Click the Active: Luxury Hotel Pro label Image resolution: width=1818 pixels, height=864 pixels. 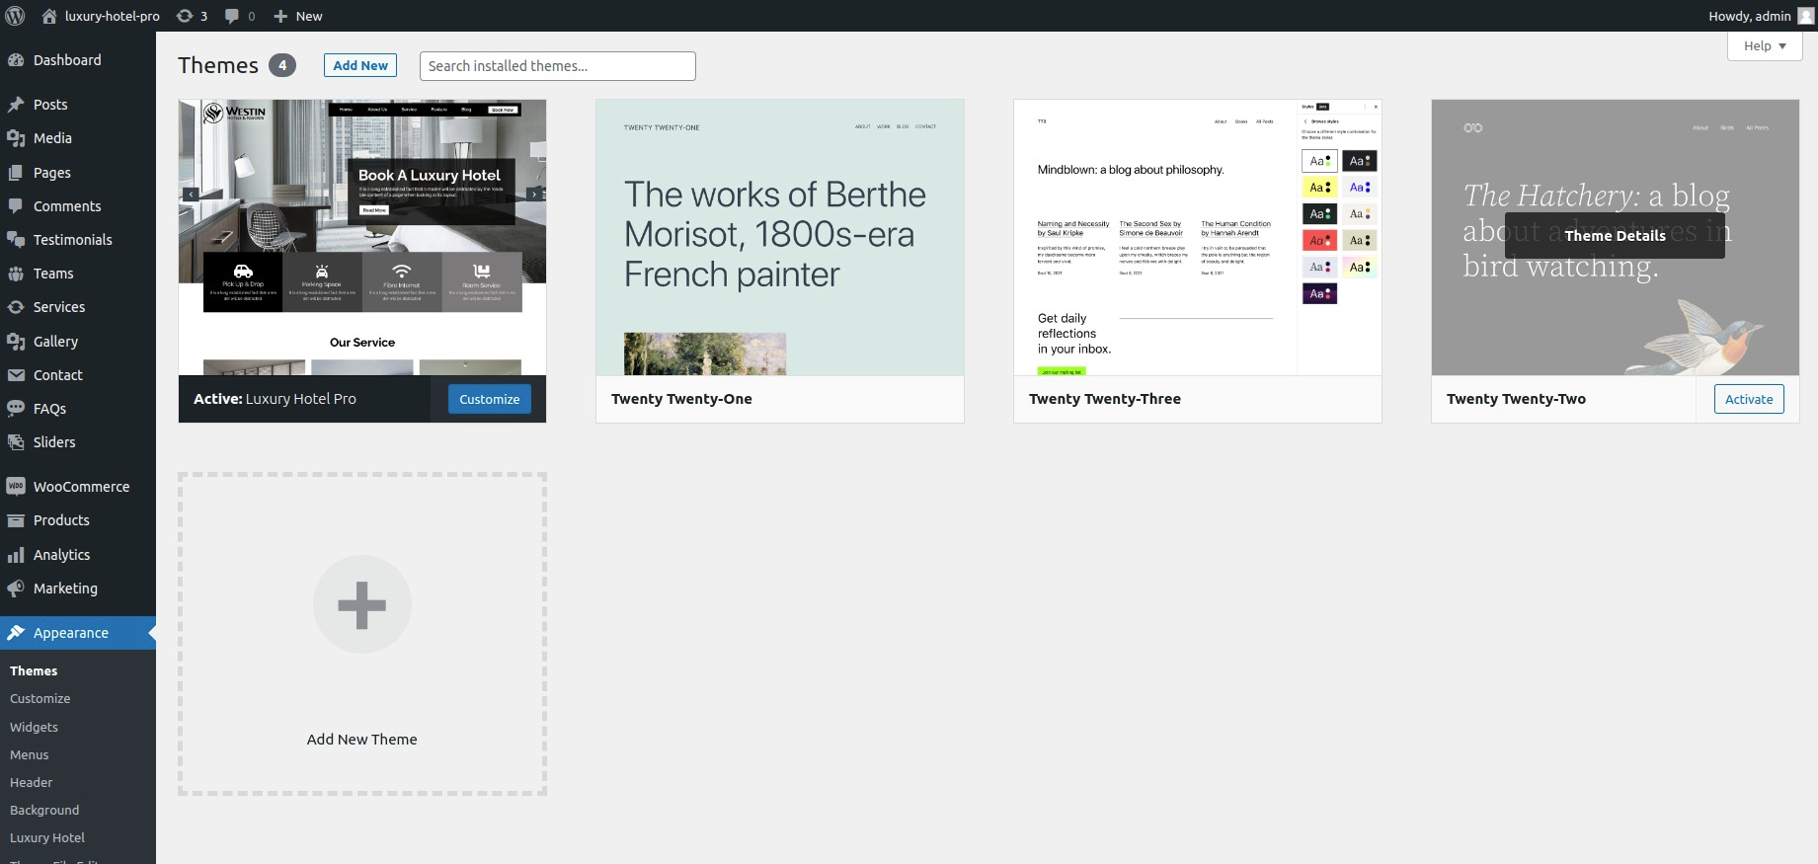tap(275, 399)
